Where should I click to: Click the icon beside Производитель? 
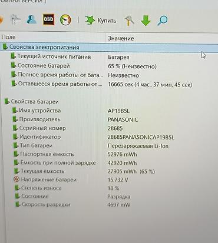click(15, 119)
